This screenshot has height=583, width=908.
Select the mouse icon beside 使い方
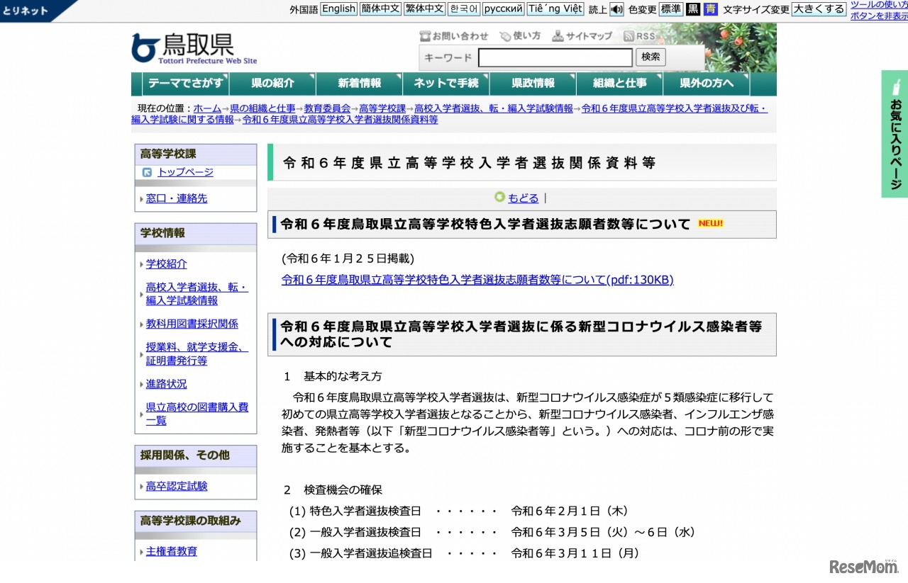click(x=505, y=35)
